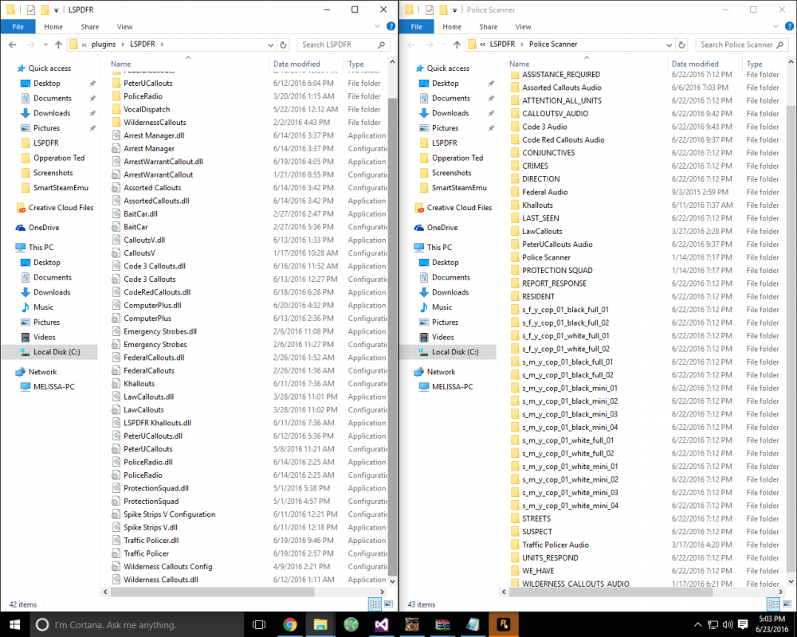Image resolution: width=797 pixels, height=637 pixels.
Task: Open File tab in LSPDFR window
Action: click(x=18, y=26)
